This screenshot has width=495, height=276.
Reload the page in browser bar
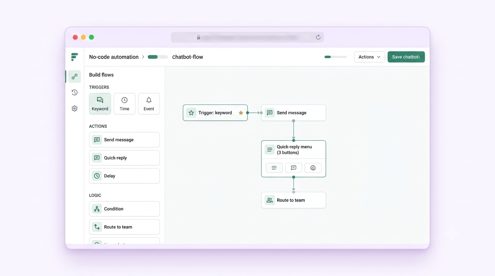pos(318,37)
